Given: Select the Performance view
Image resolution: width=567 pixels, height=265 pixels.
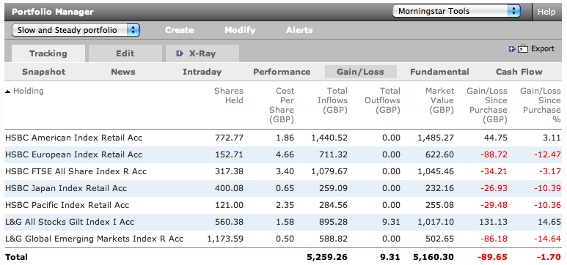Looking at the screenshot, I should pos(282,72).
